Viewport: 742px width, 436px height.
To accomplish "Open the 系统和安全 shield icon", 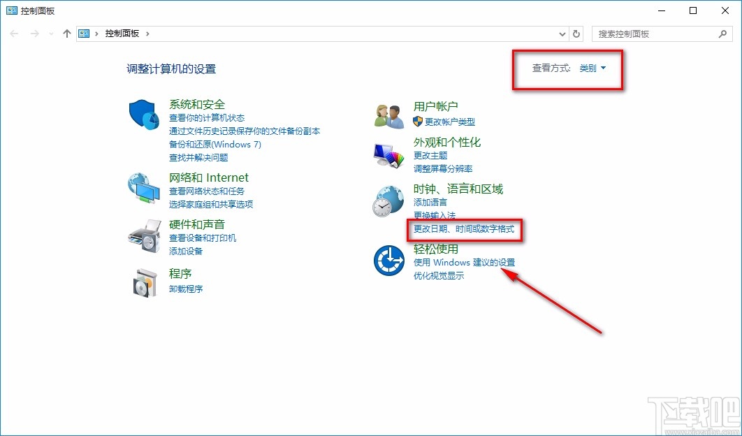I will tap(143, 116).
